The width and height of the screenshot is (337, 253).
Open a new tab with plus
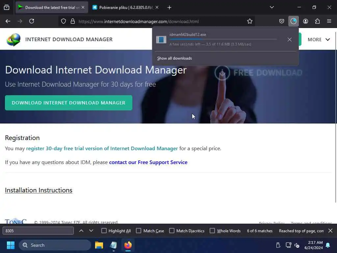pos(169,8)
